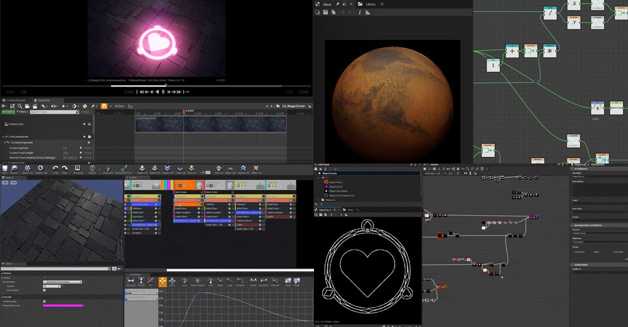
Task: Add a key to Current Aperture
Action: click(x=80, y=148)
